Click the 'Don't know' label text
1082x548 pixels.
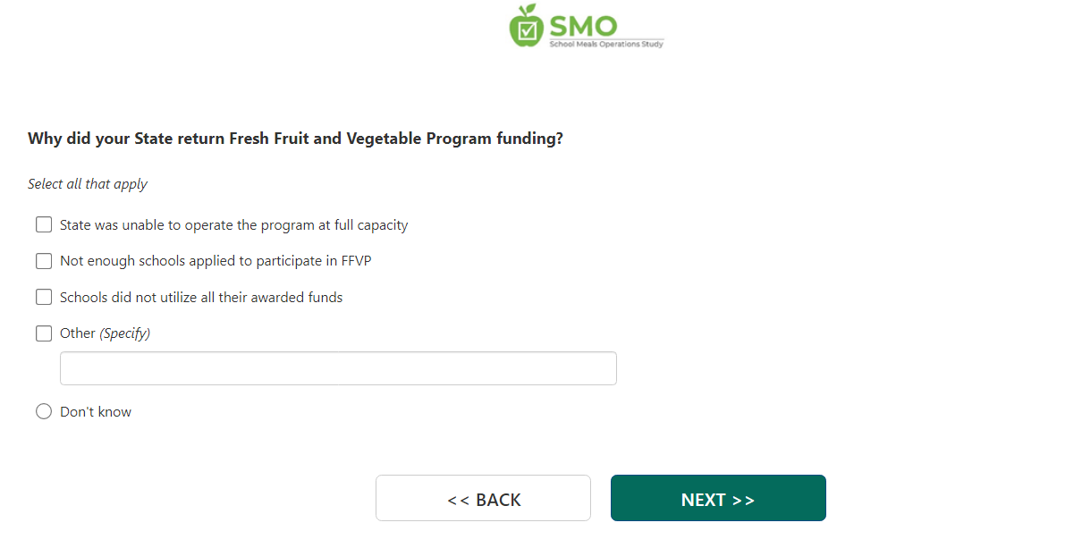click(96, 412)
